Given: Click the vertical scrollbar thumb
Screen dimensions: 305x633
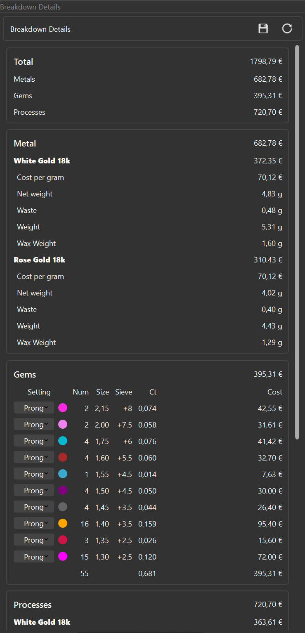Looking at the screenshot, I should tap(297, 243).
